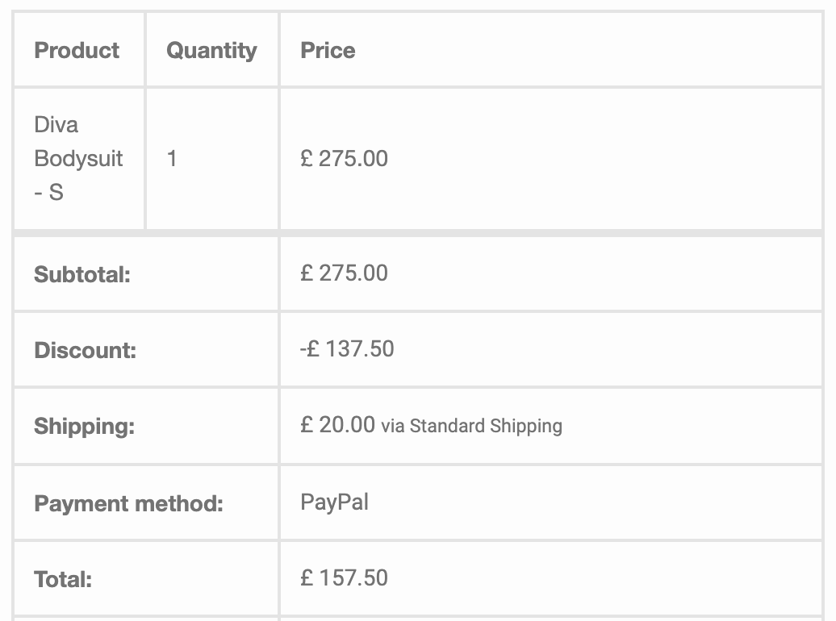Click the size S in product name

click(x=56, y=192)
